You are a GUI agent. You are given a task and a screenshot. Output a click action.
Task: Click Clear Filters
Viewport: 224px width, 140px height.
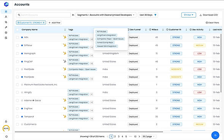point(212,22)
